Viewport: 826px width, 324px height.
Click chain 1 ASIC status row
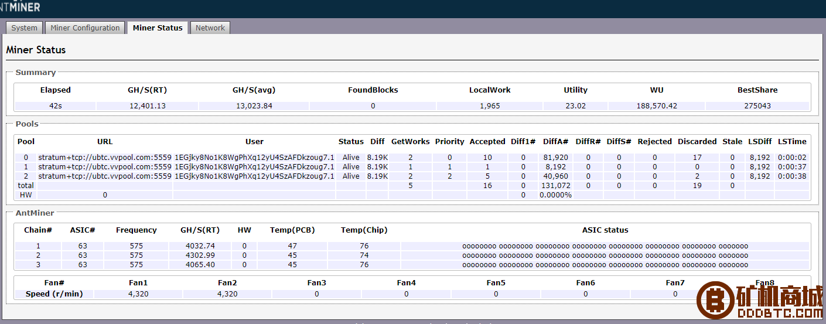point(605,246)
